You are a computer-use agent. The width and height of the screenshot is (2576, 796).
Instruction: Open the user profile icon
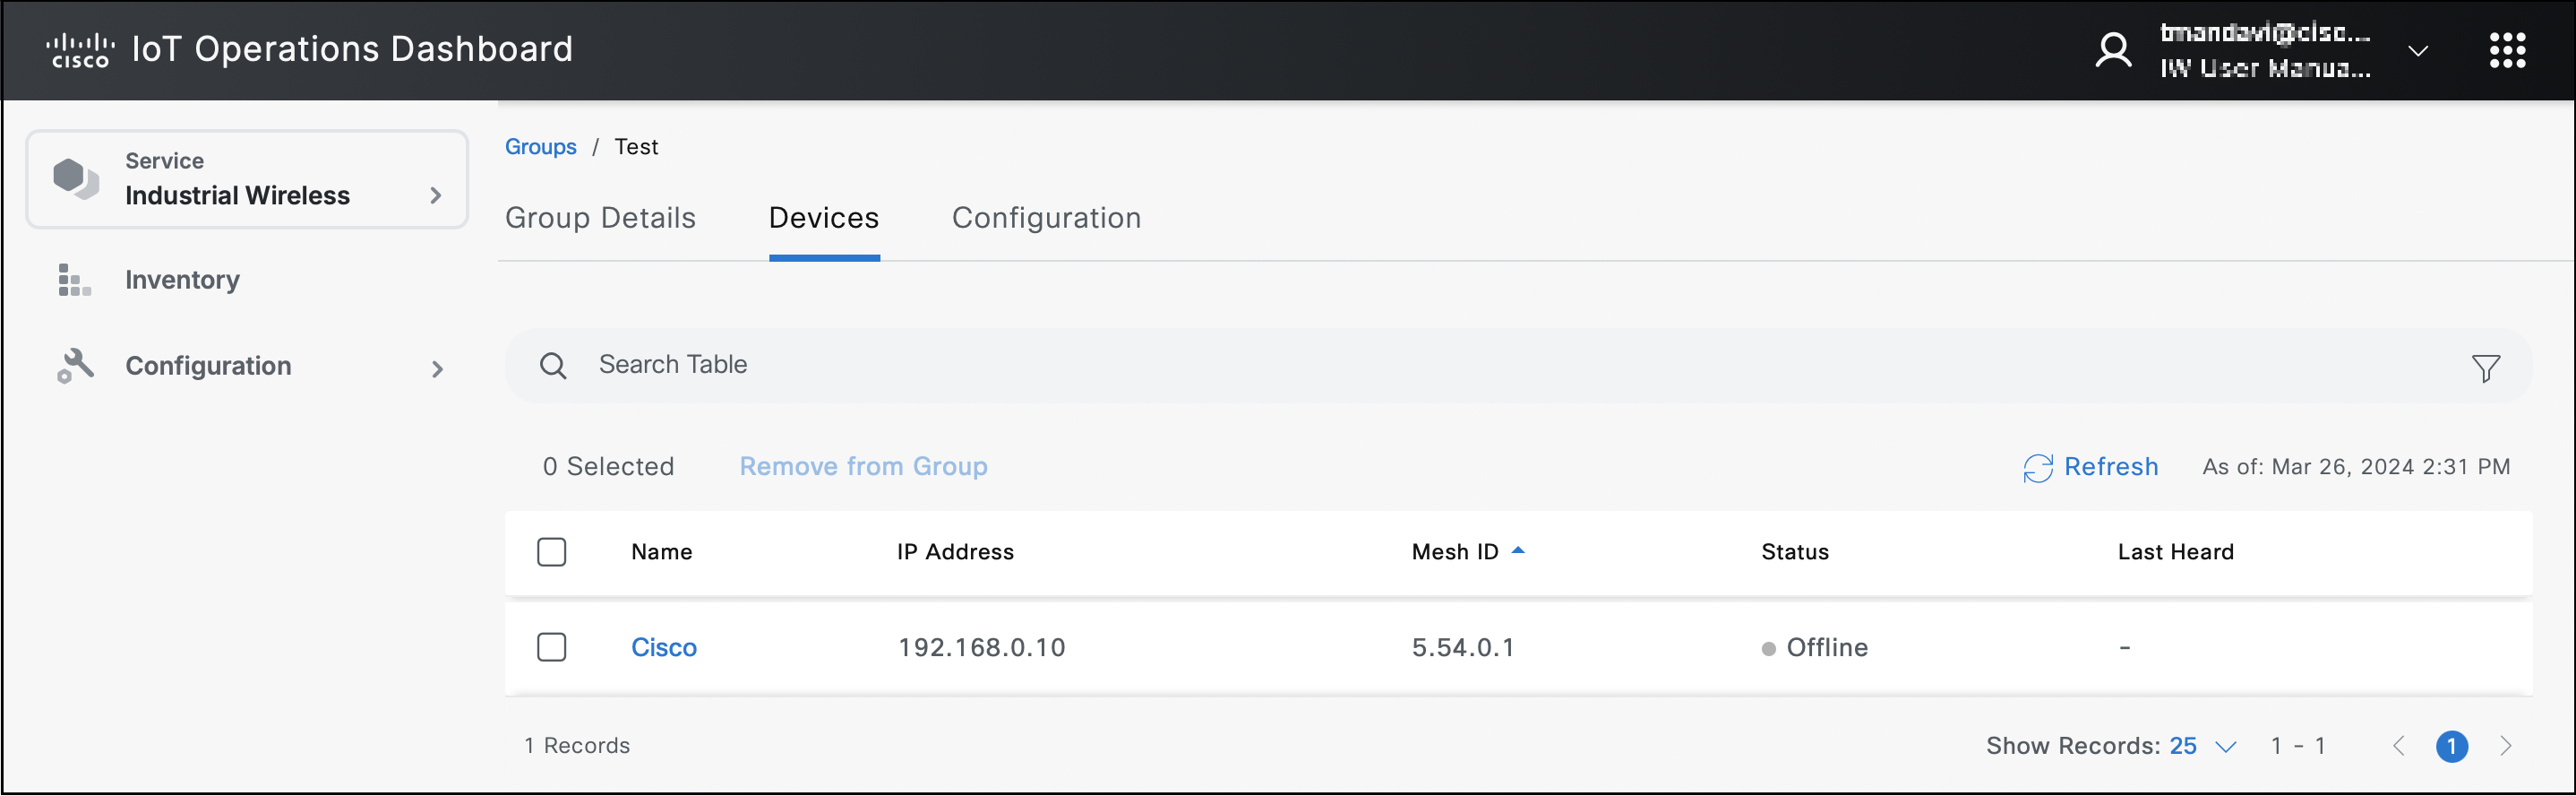pyautogui.click(x=2113, y=50)
